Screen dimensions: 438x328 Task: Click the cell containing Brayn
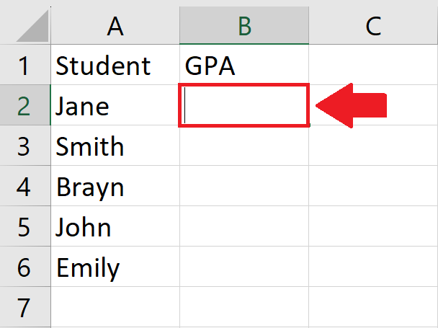115,186
